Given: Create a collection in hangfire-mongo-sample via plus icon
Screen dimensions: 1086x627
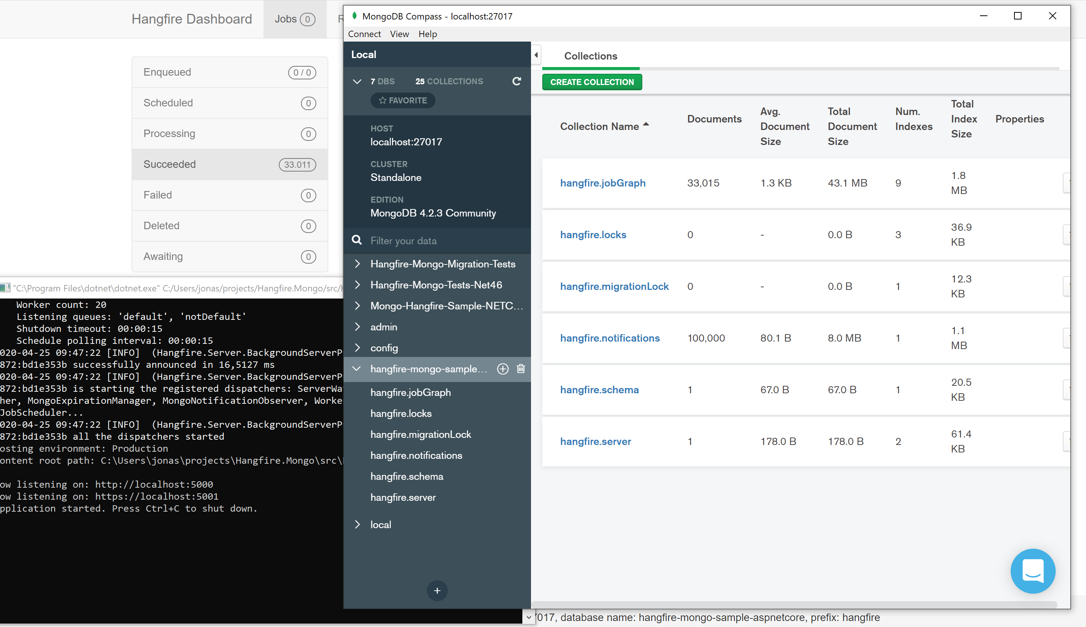Looking at the screenshot, I should click(x=502, y=369).
